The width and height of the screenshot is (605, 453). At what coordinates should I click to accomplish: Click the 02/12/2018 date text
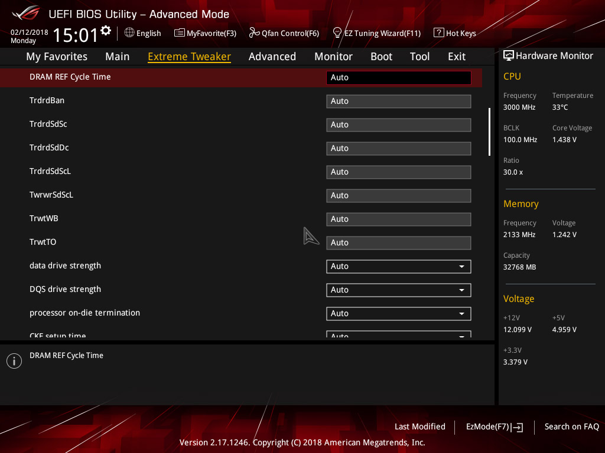[x=30, y=32]
